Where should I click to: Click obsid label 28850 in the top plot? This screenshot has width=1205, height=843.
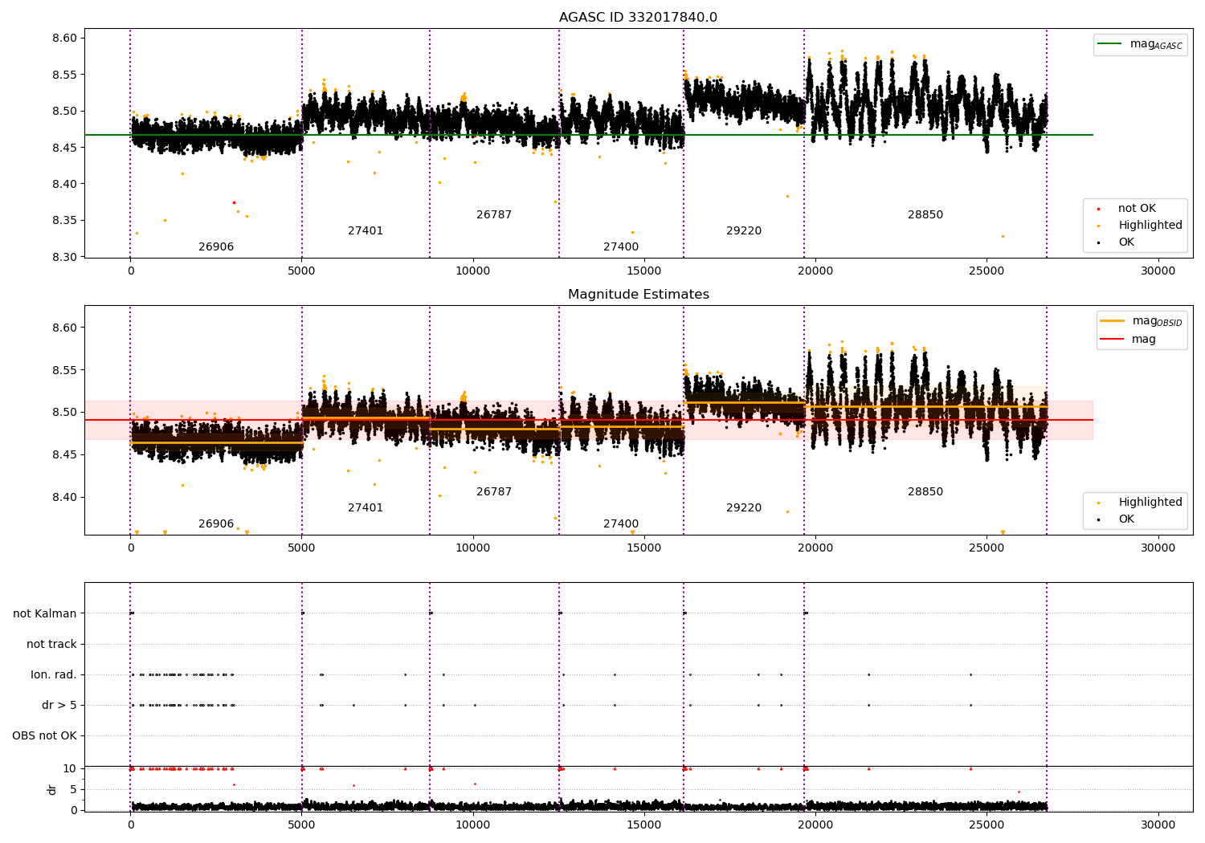pyautogui.click(x=925, y=215)
